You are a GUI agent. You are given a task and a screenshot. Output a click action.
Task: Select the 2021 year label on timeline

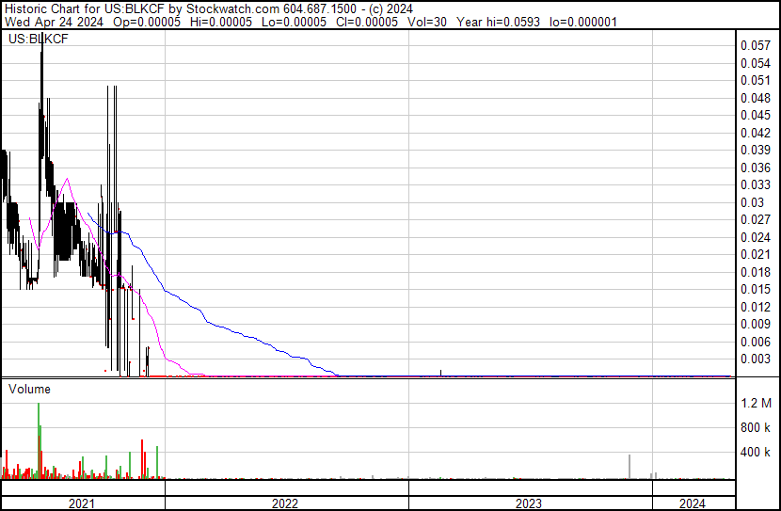coord(83,503)
